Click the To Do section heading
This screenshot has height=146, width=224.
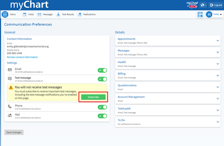pyautogui.click(x=121, y=120)
